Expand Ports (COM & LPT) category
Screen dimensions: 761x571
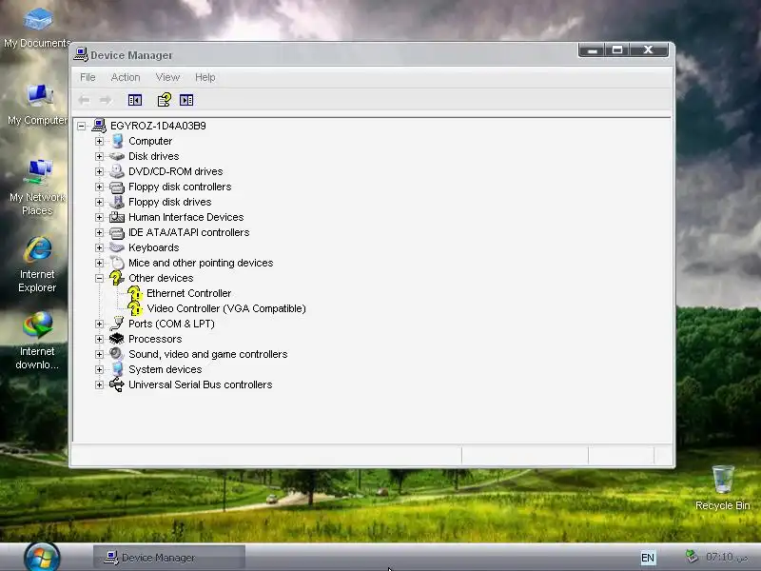(x=100, y=324)
